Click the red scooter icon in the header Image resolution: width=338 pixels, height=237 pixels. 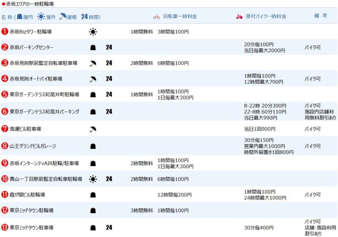[x=239, y=16]
